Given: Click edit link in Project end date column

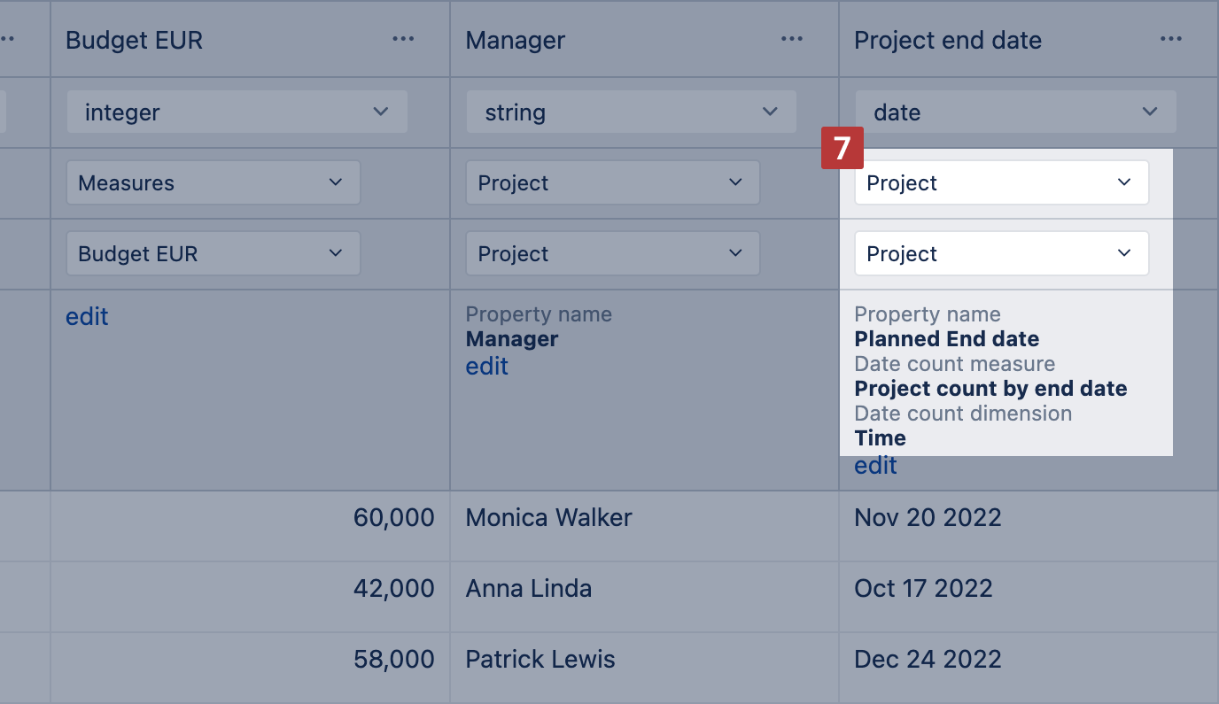Looking at the screenshot, I should coord(875,466).
